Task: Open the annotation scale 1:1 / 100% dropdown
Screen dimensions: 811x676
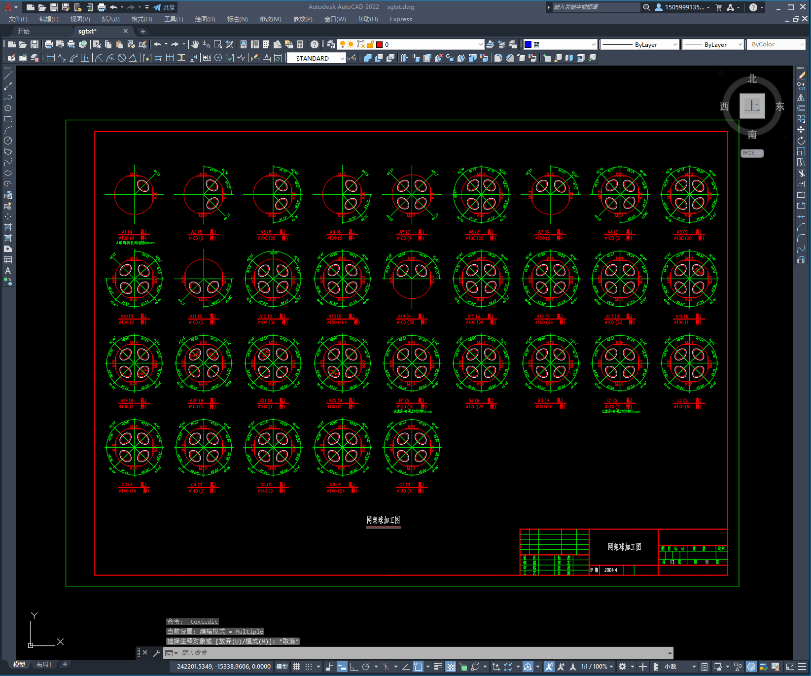Action: coord(597,667)
